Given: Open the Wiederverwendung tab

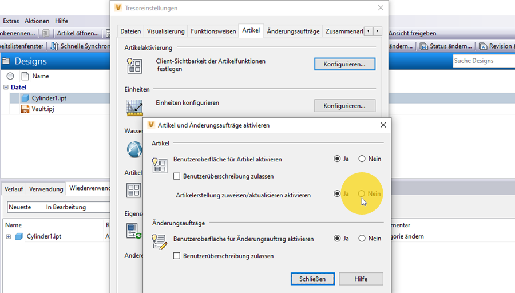Looking at the screenshot, I should tap(89, 188).
